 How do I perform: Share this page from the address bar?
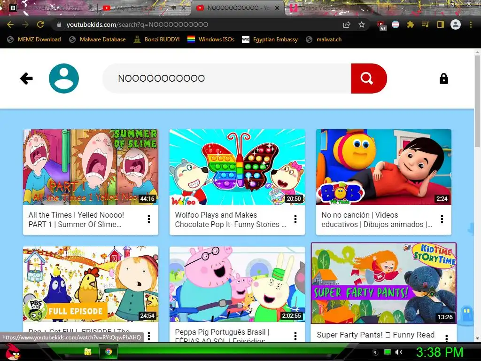(347, 24)
